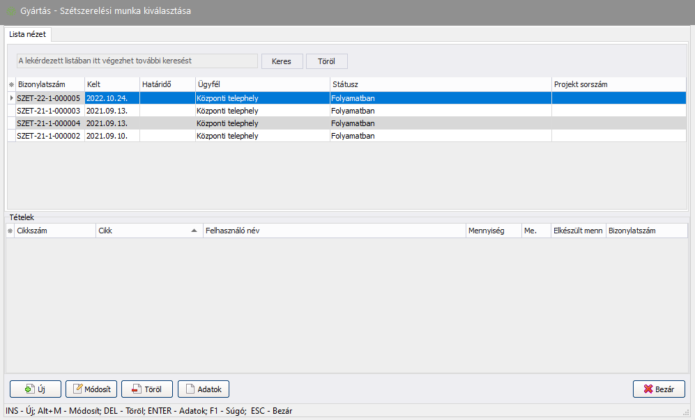Click the red Töröl delete icon at bottom
695x420 pixels.
pyautogui.click(x=135, y=389)
